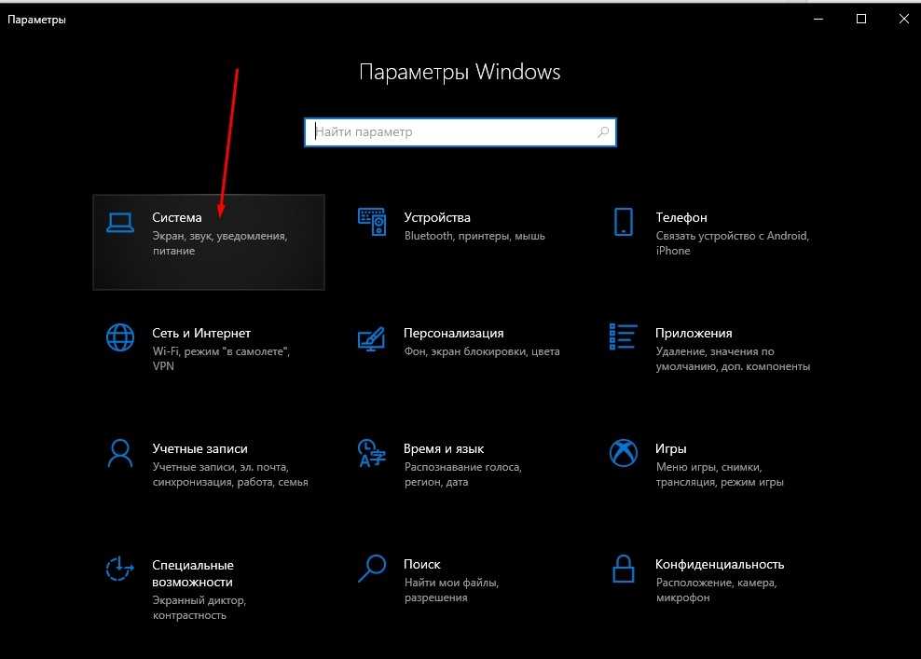Click the Учетные записи person icon
This screenshot has height=659, width=921.
(x=119, y=453)
